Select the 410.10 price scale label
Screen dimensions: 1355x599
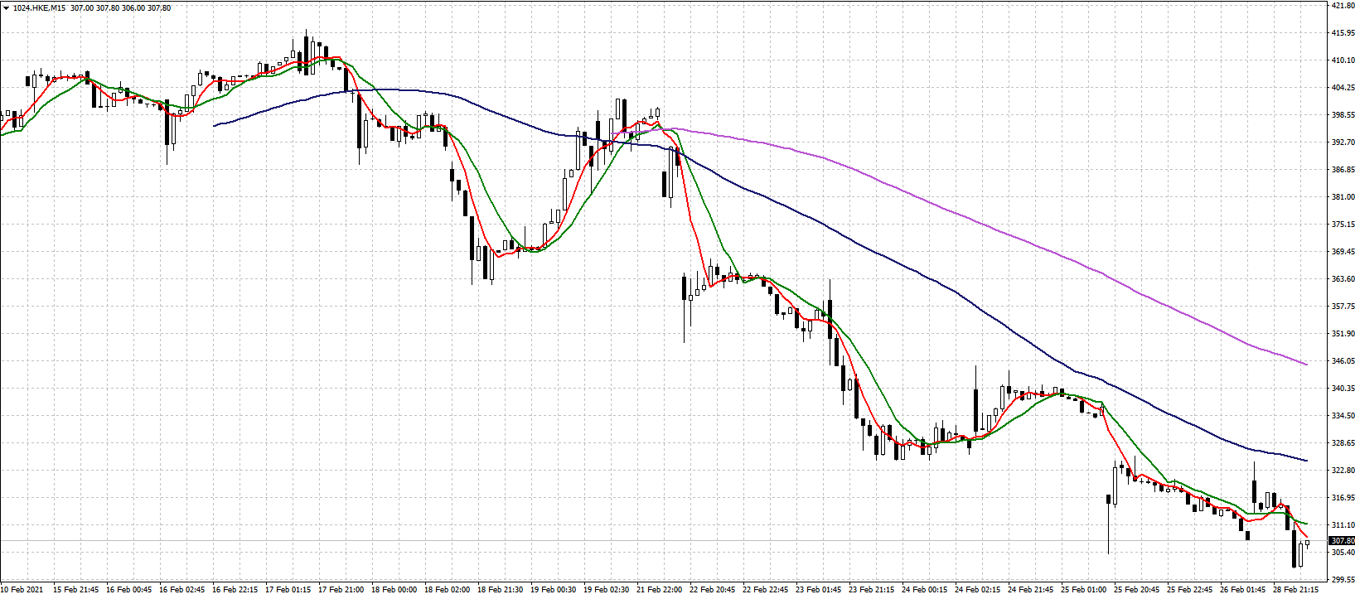pos(1342,60)
